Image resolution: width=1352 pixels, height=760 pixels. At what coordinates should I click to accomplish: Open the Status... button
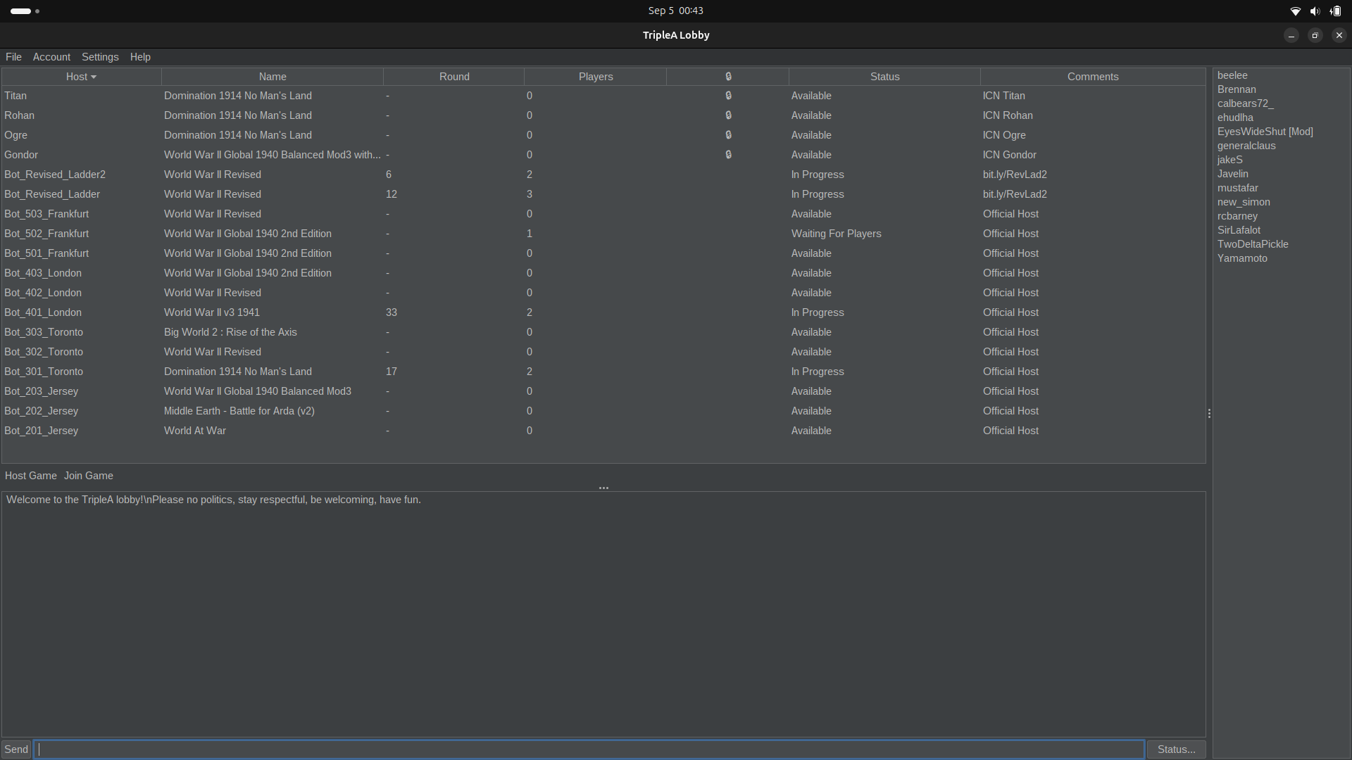pyautogui.click(x=1176, y=749)
